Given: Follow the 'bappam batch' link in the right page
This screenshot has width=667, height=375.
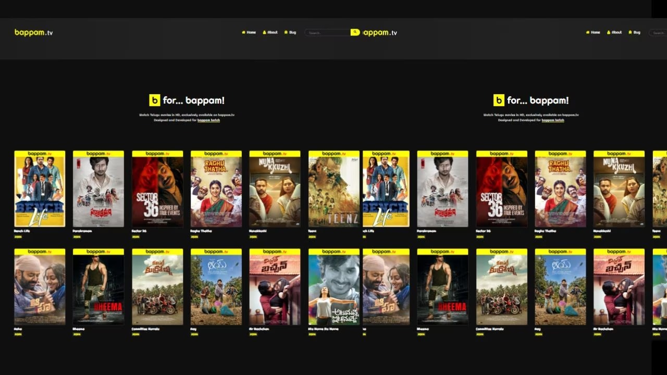Looking at the screenshot, I should pyautogui.click(x=552, y=120).
